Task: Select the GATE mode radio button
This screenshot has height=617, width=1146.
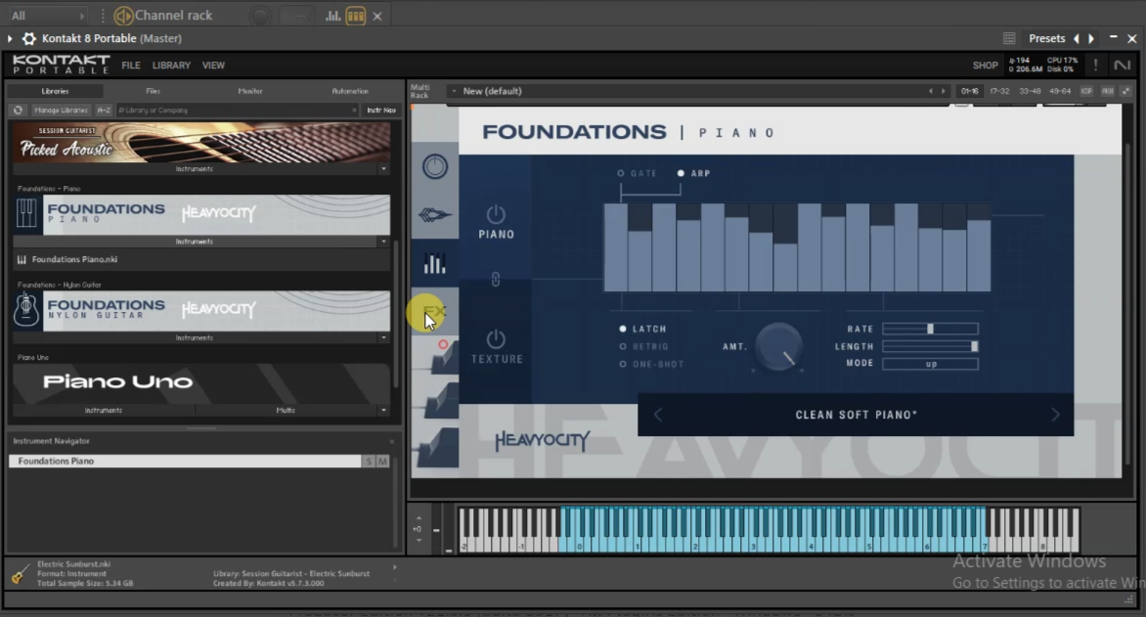Action: click(621, 174)
